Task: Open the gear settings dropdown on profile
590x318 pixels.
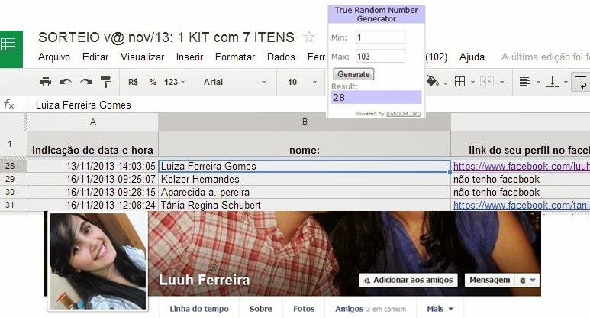Action: 527,281
